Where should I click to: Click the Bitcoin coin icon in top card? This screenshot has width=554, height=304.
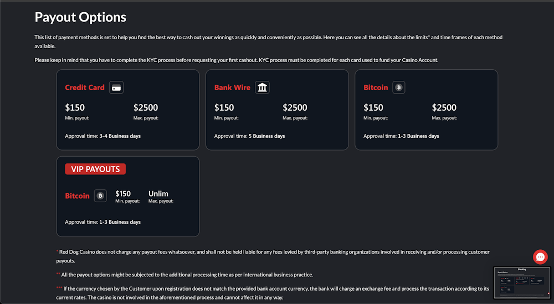pyautogui.click(x=399, y=87)
